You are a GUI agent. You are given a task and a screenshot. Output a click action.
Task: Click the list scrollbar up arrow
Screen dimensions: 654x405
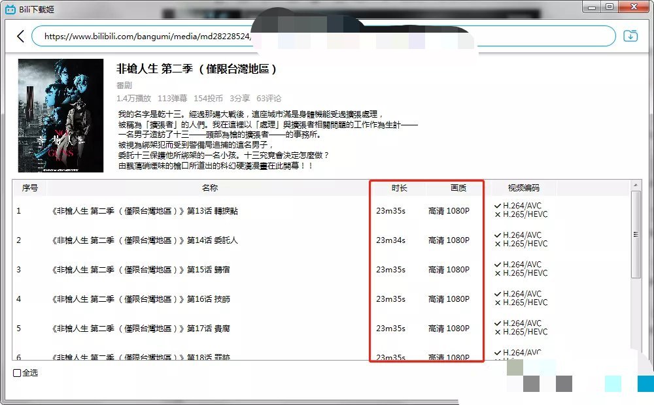tap(635, 185)
